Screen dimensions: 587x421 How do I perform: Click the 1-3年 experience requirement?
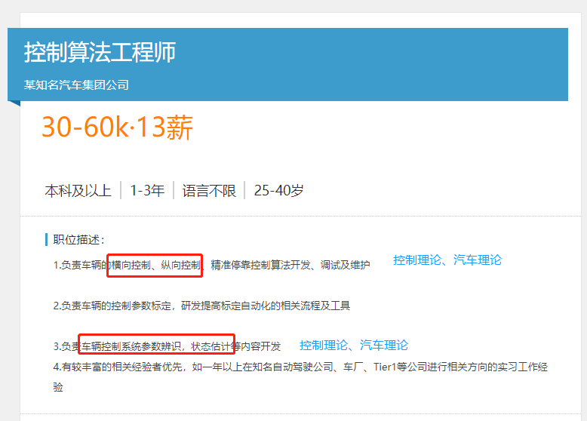pyautogui.click(x=147, y=190)
